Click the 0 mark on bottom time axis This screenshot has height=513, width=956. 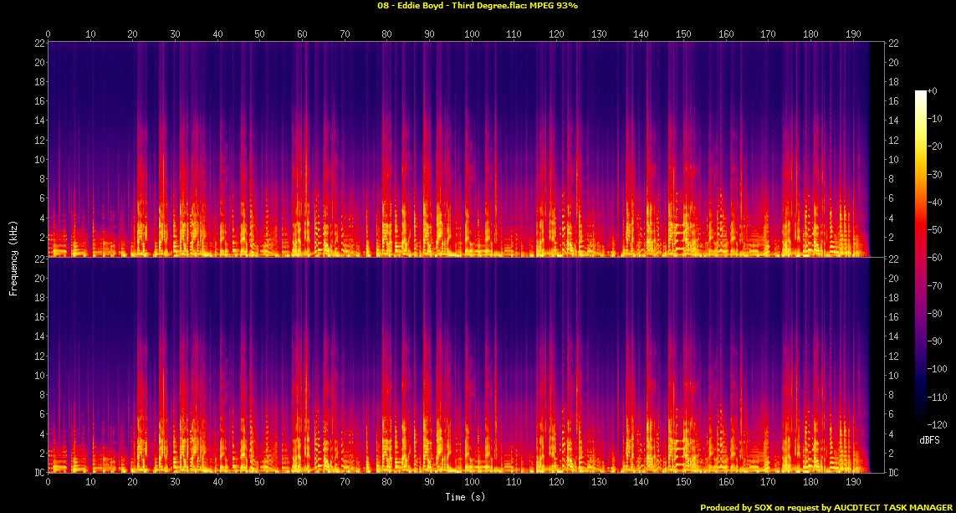[49, 483]
